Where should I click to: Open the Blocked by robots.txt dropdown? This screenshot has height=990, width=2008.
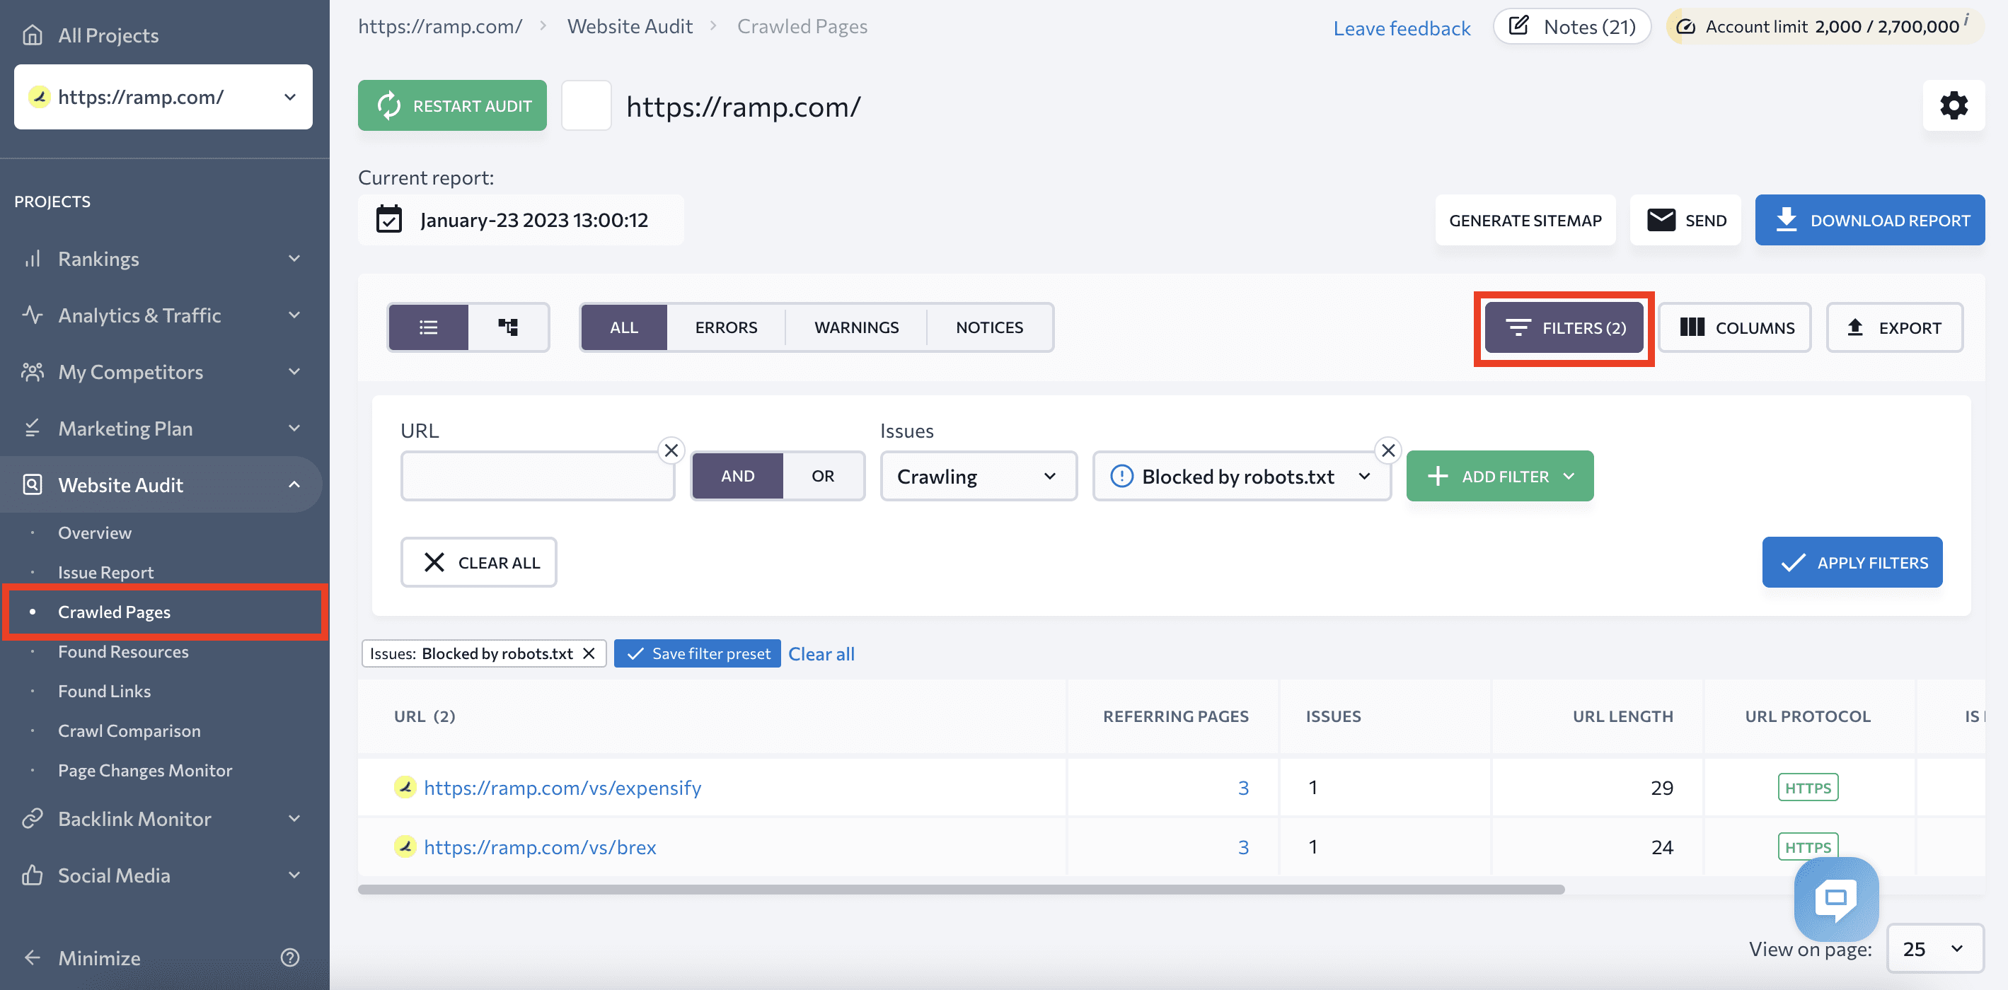1242,476
